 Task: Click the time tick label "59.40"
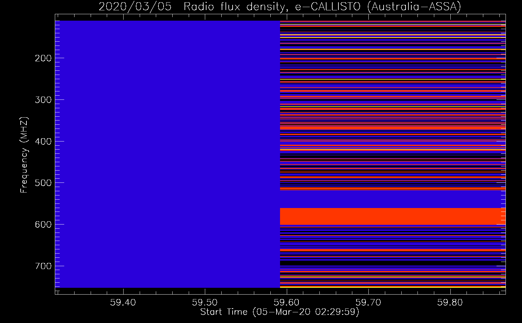tap(123, 303)
